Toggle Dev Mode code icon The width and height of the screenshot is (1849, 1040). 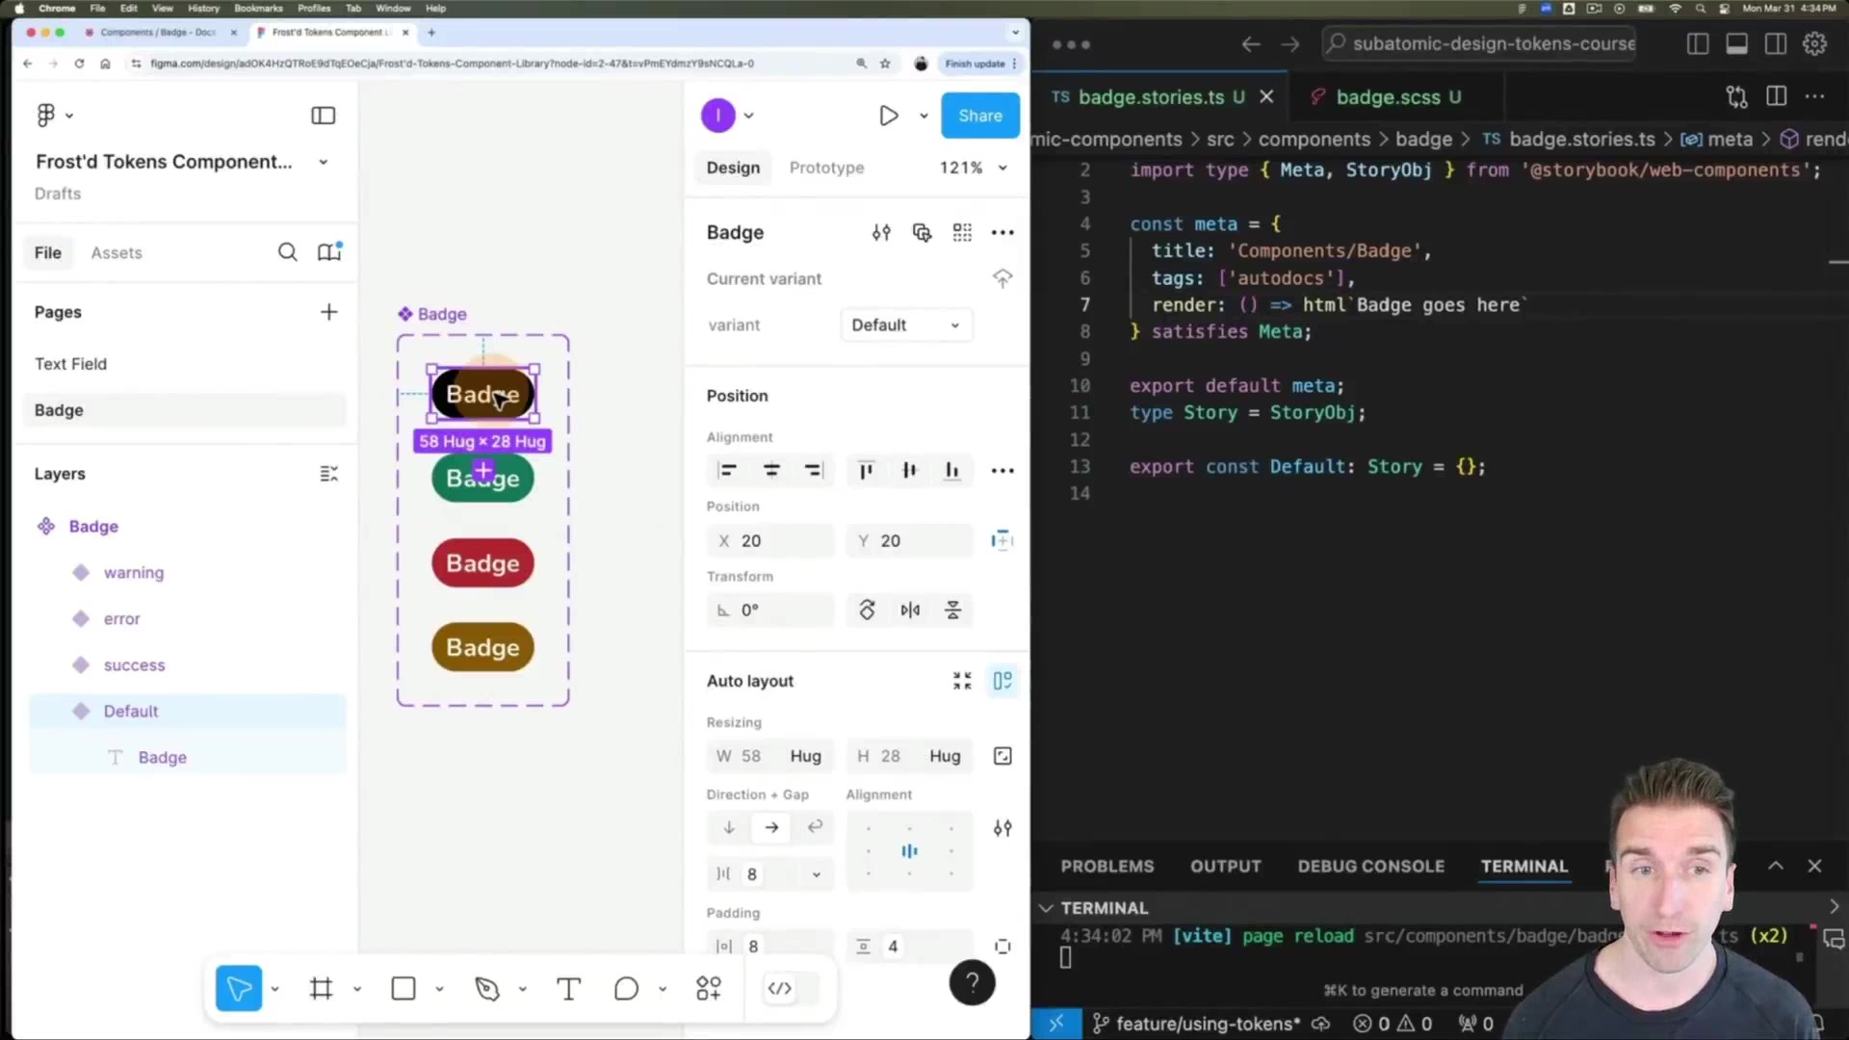tap(780, 988)
